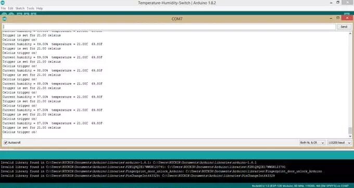Open the Edit menu

coord(10,8)
